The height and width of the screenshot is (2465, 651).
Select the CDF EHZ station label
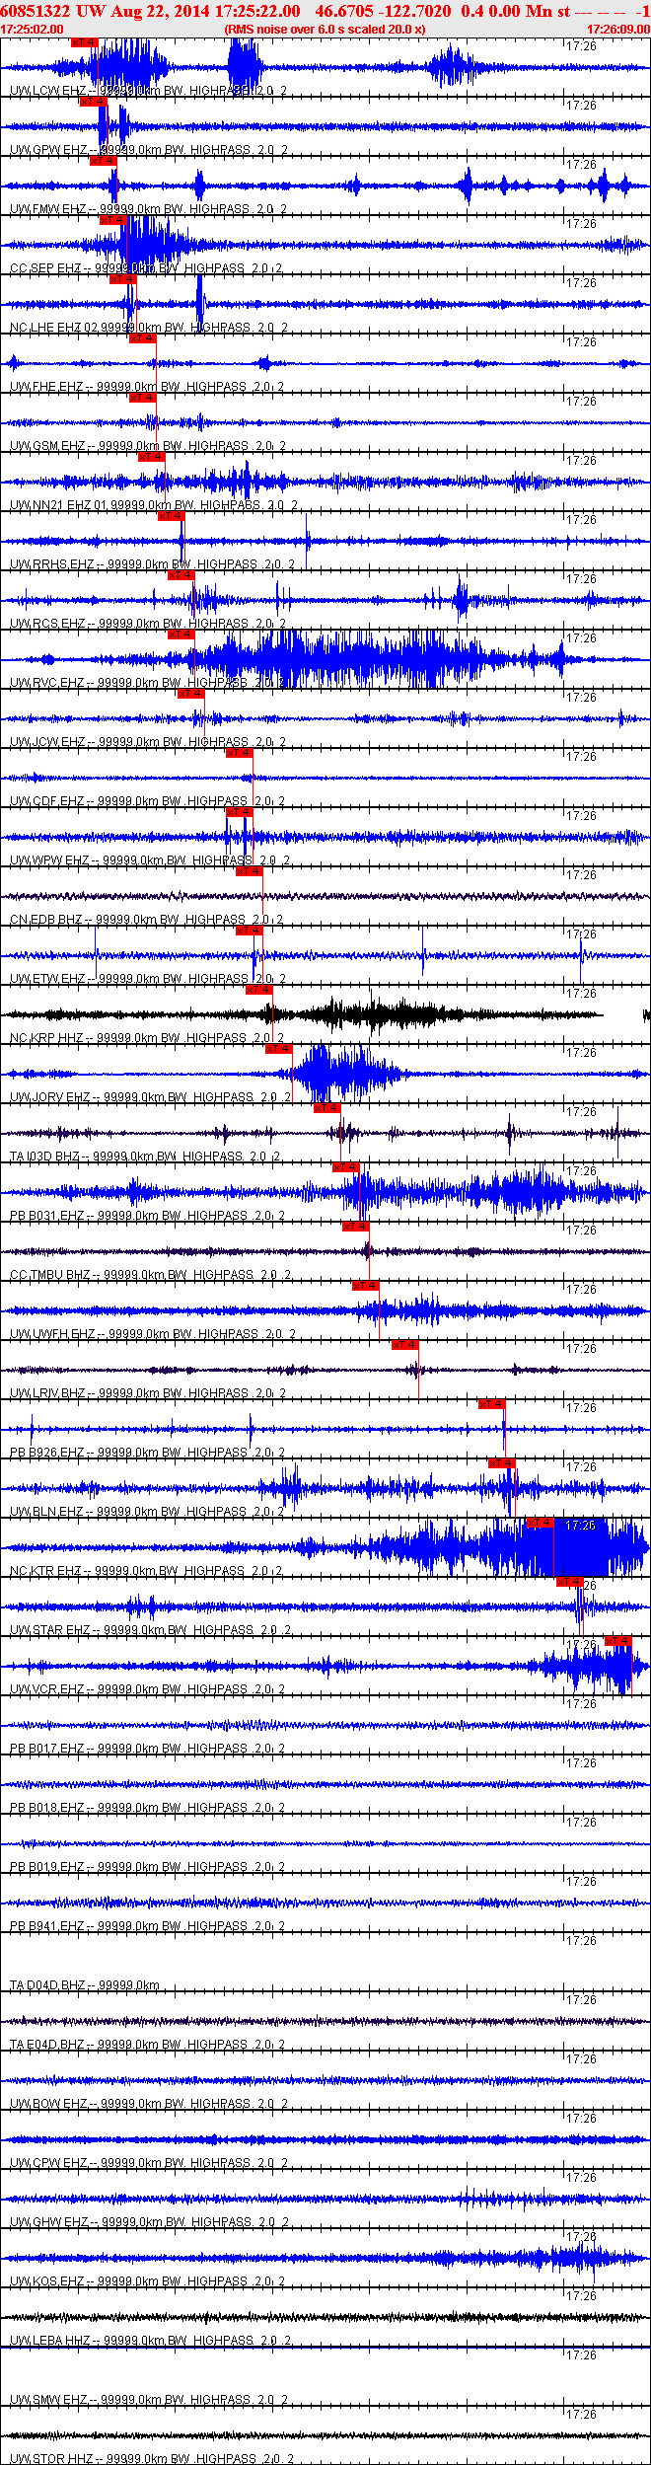[147, 801]
